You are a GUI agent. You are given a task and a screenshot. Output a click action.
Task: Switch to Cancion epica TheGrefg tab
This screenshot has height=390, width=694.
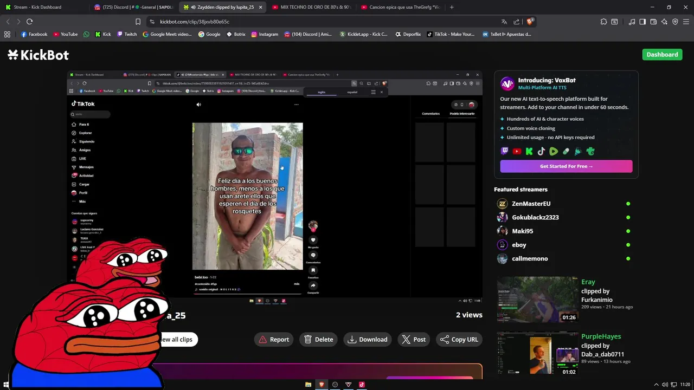[x=400, y=7]
